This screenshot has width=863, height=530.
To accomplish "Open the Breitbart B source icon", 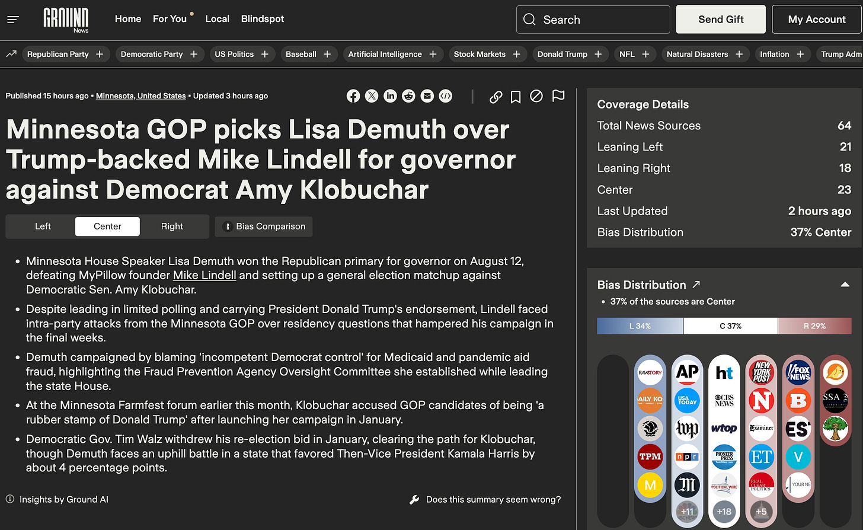I will (798, 401).
